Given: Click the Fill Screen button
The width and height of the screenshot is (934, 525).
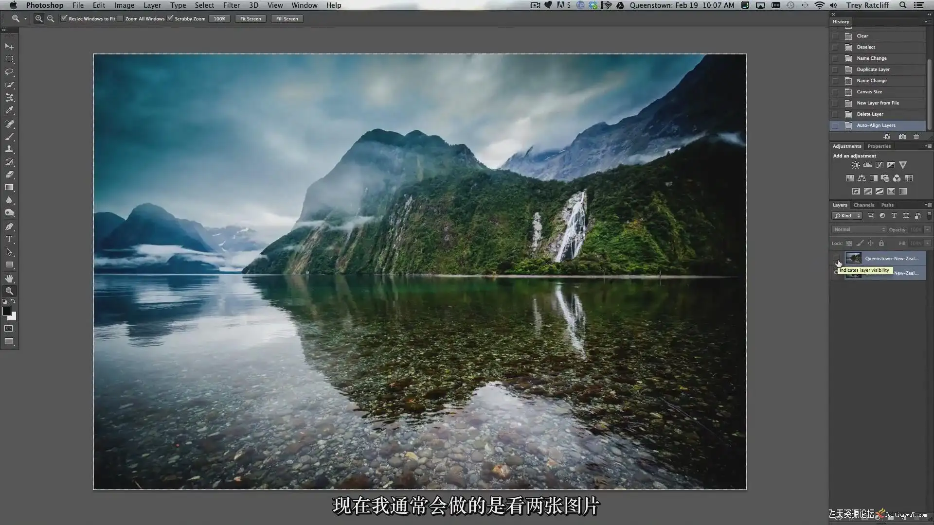Looking at the screenshot, I should pyautogui.click(x=287, y=19).
